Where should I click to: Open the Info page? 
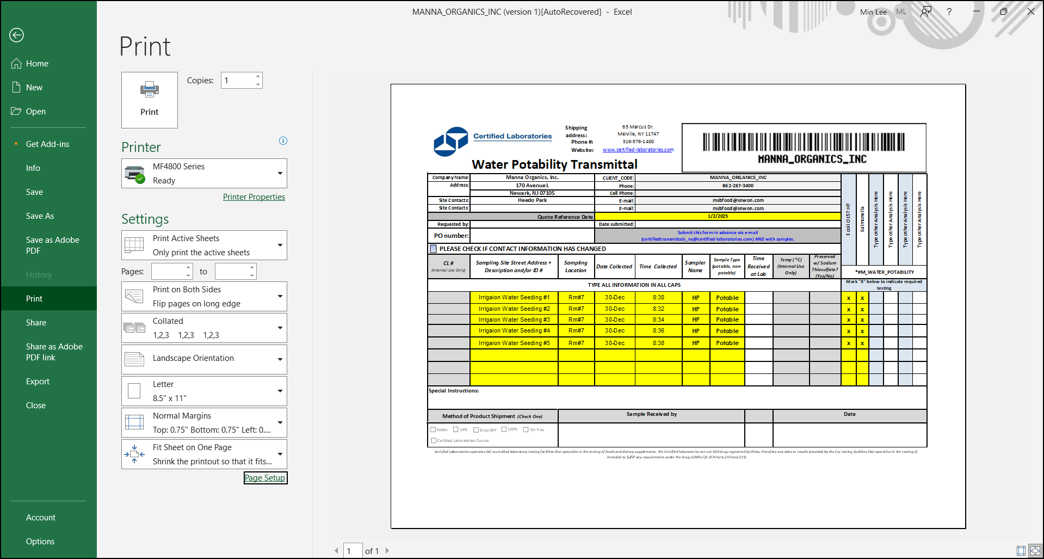48,168
